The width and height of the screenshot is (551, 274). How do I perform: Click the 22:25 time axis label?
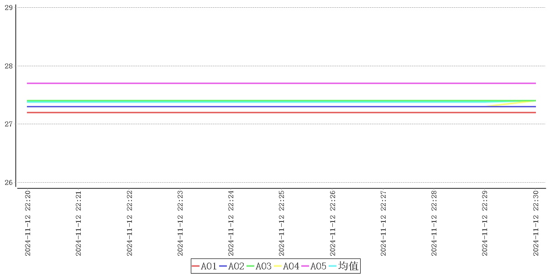[282, 223]
